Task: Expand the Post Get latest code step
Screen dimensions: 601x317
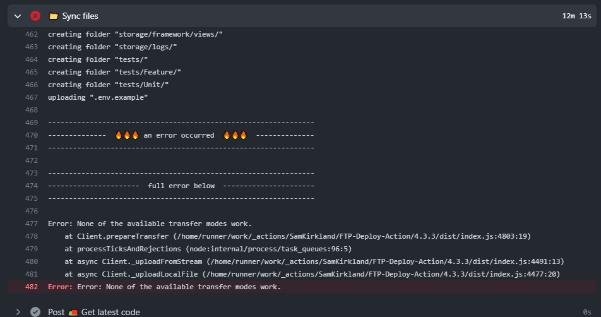Action: [x=18, y=312]
